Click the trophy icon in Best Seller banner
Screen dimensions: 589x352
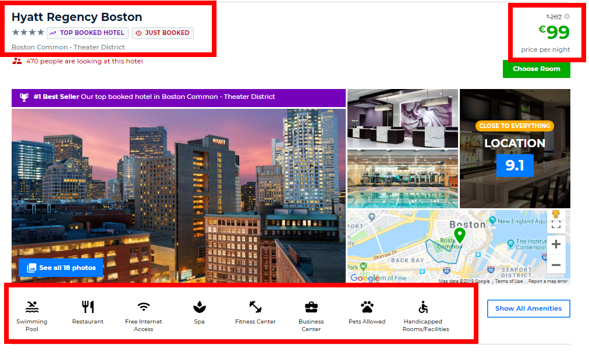(x=24, y=97)
